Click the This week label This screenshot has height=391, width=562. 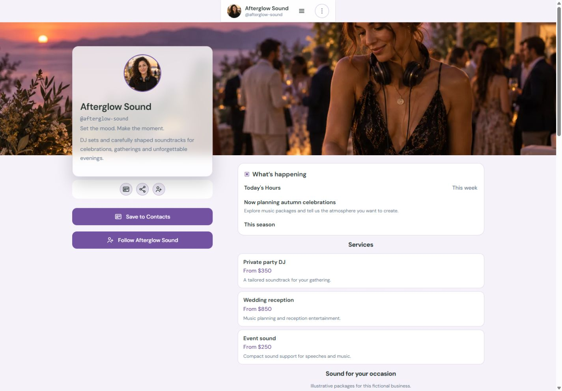[465, 188]
